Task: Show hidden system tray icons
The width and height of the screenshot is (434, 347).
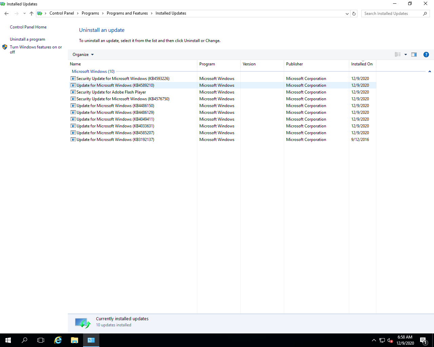Action: pyautogui.click(x=374, y=340)
